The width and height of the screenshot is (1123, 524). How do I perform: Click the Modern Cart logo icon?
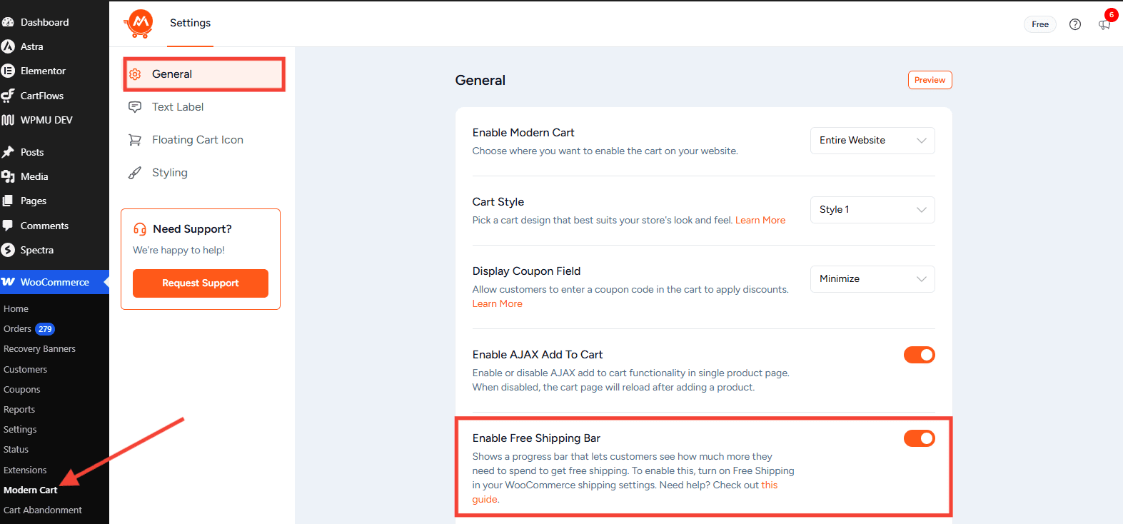[139, 24]
